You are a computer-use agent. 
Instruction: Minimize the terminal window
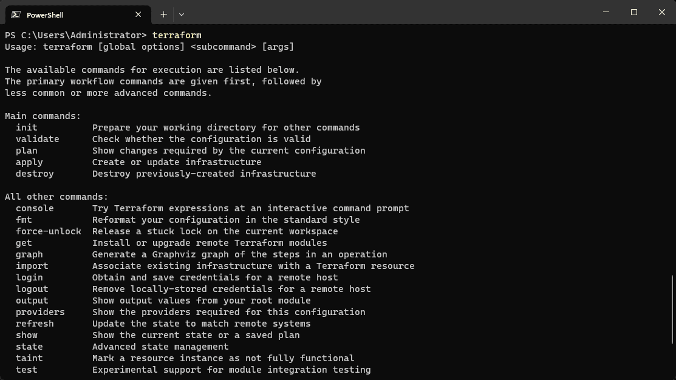606,12
